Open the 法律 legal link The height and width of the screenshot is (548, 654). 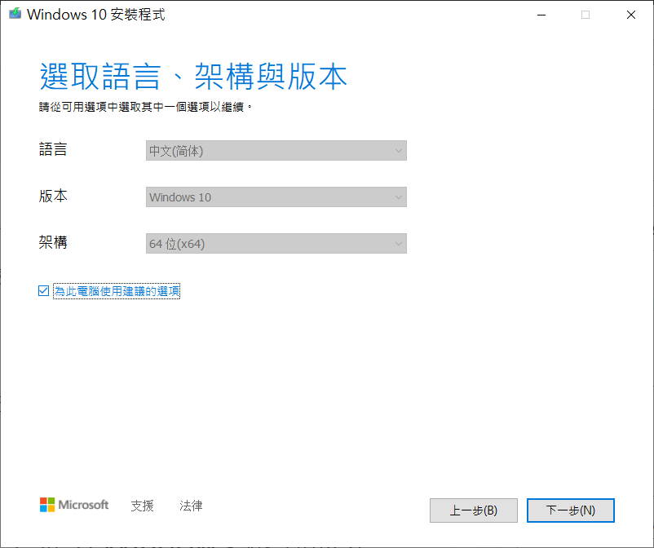(191, 506)
